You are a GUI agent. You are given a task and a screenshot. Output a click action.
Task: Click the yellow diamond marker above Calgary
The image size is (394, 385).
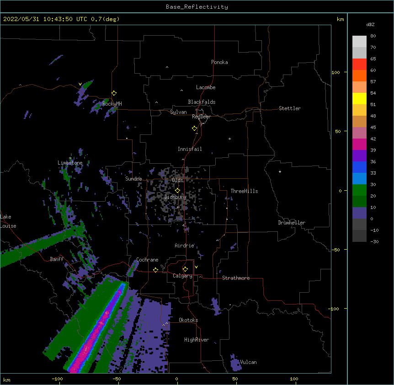pos(185,269)
